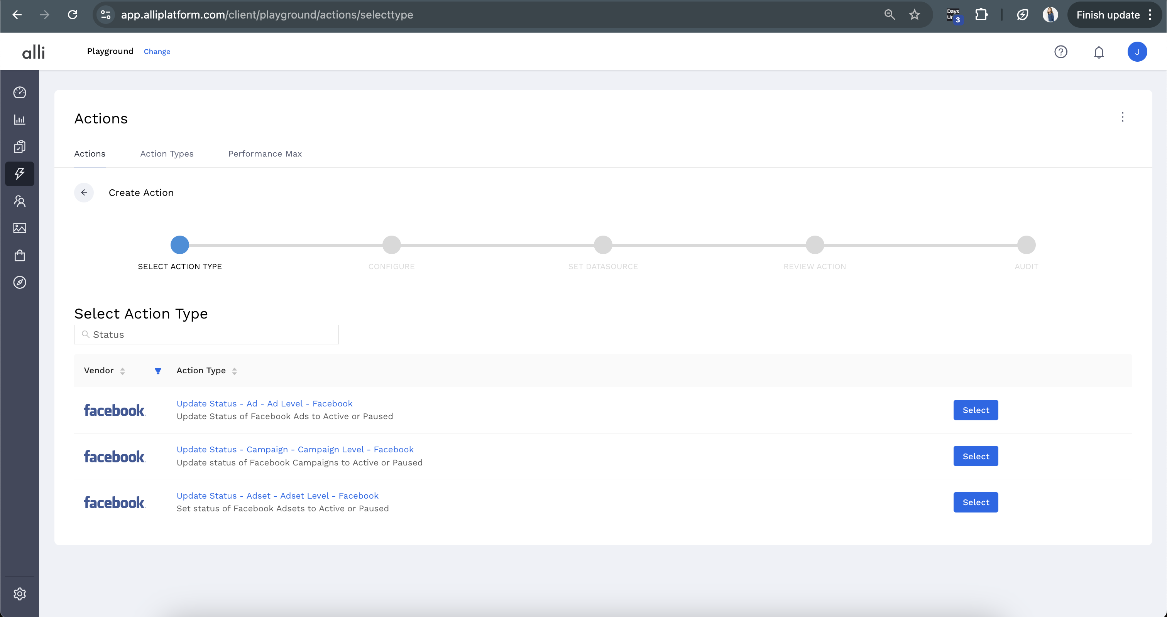
Task: Select the Facebook Campaign Level status action
Action: coord(975,456)
